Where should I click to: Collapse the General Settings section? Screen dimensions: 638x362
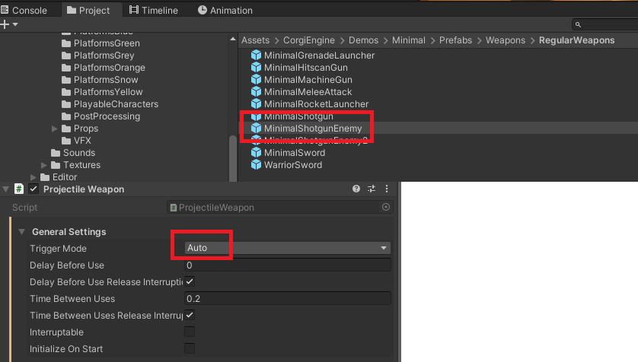[x=21, y=232]
